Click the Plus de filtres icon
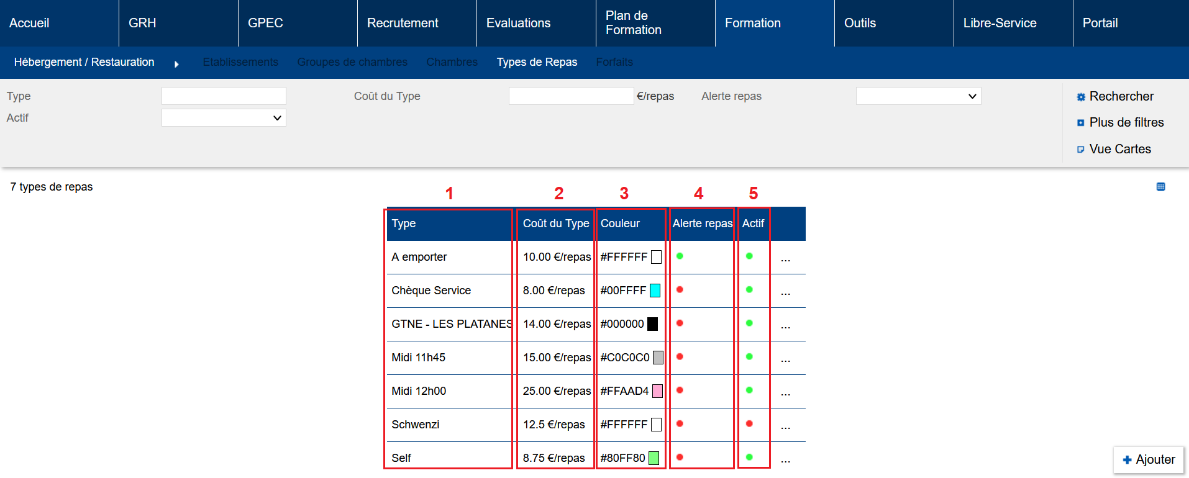1189x478 pixels. click(1081, 123)
